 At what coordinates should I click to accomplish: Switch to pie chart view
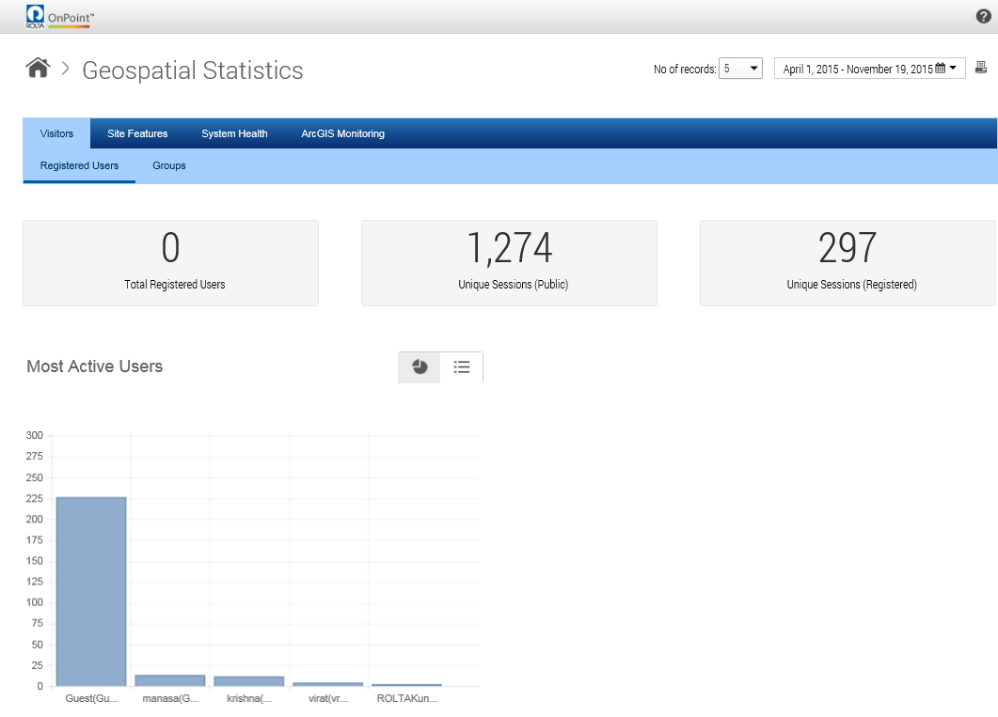coord(420,367)
